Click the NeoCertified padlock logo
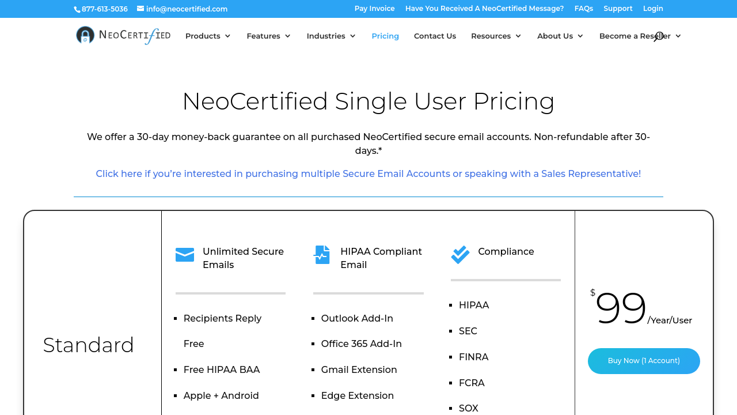Viewport: 737px width, 415px height. coord(85,35)
